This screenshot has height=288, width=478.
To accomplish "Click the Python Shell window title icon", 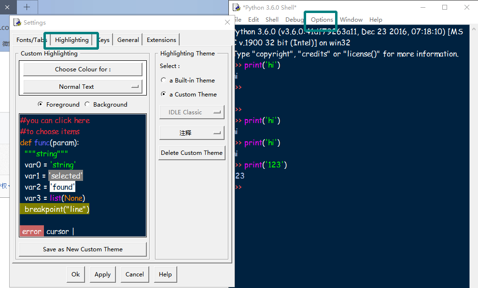I will coord(237,7).
